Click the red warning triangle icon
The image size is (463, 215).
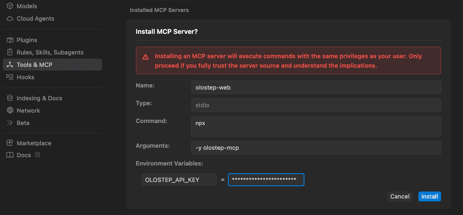coord(145,57)
